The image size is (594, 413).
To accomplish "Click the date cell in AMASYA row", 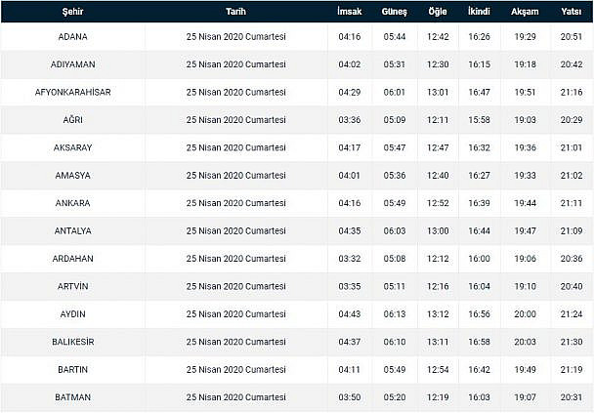I will tap(235, 176).
